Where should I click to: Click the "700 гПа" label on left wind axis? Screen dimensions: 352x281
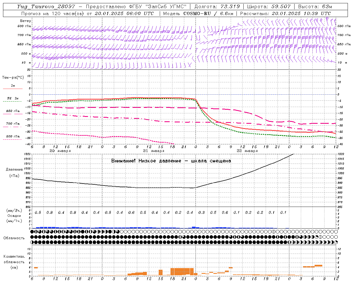24,35
